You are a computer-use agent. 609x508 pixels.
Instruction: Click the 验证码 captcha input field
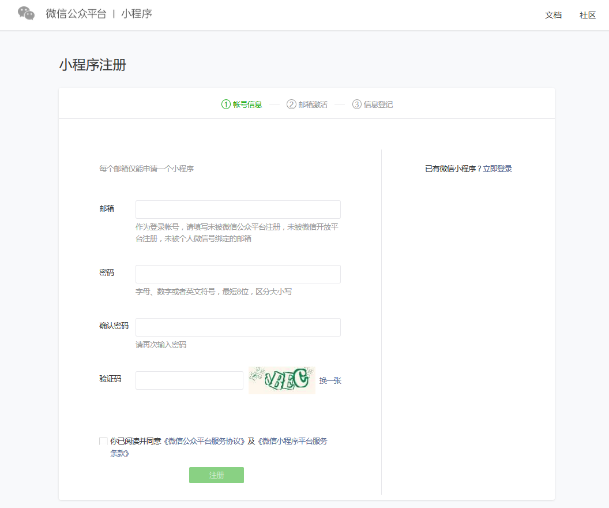point(189,380)
